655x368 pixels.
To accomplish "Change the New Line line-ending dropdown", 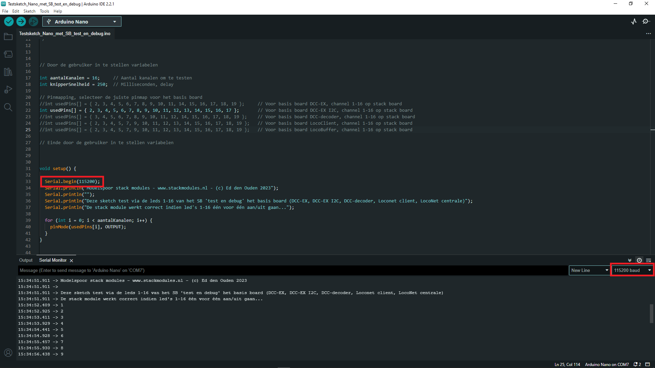I will [589, 270].
